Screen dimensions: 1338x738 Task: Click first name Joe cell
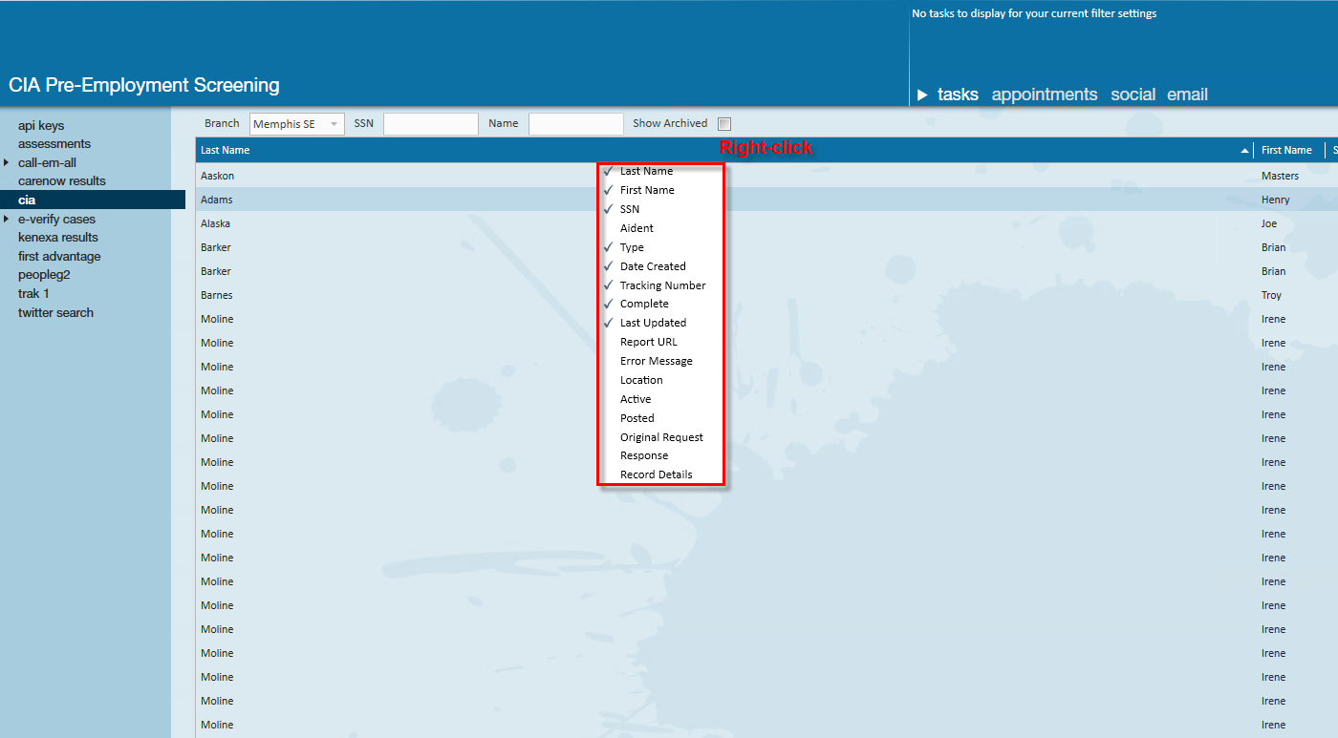tap(1270, 223)
